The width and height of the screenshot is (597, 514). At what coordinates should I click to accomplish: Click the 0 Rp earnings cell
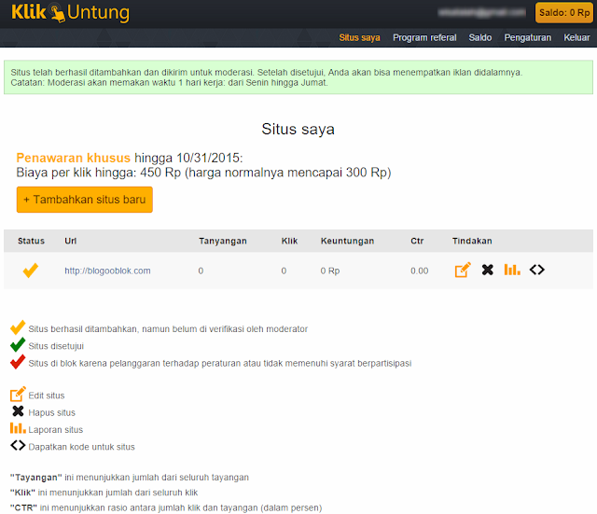(x=329, y=271)
